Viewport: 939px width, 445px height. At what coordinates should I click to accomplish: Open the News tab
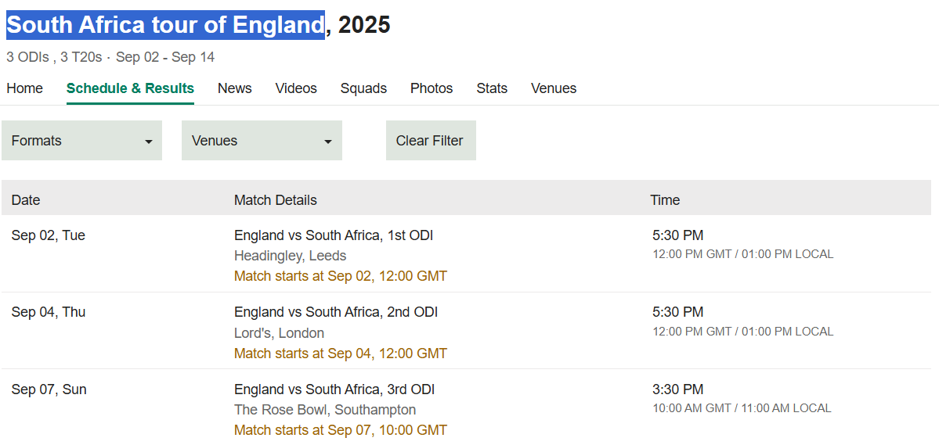(x=235, y=88)
